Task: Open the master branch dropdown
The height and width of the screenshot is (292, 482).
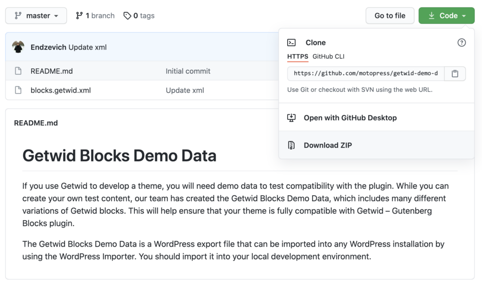Action: click(36, 16)
